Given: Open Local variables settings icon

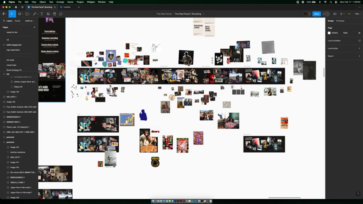Looking at the screenshot, I should [x=359, y=41].
